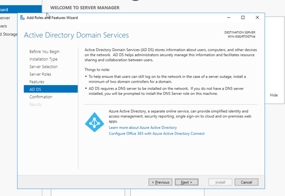The height and width of the screenshot is (196, 285).
Task: Open the Confirmation step
Action: click(x=41, y=97)
